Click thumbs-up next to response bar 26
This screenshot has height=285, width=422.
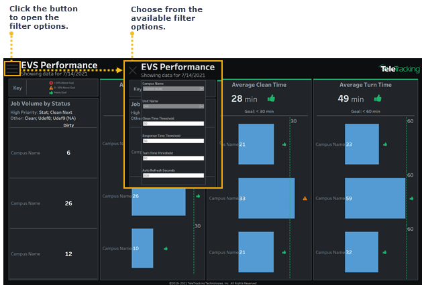click(198, 196)
